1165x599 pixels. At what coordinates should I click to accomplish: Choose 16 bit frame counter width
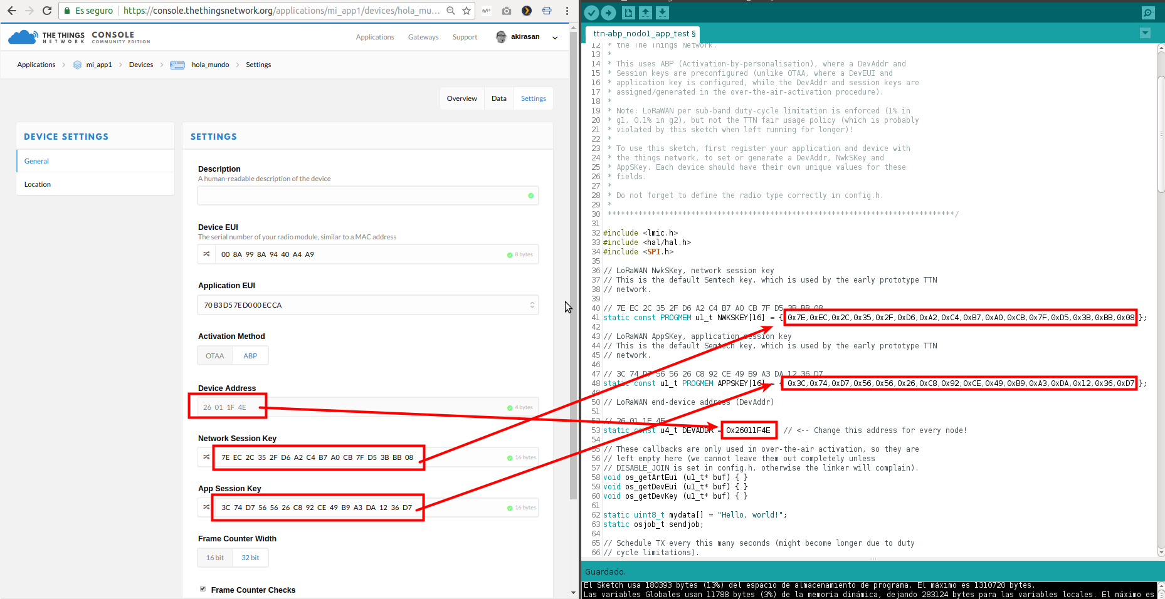click(215, 558)
